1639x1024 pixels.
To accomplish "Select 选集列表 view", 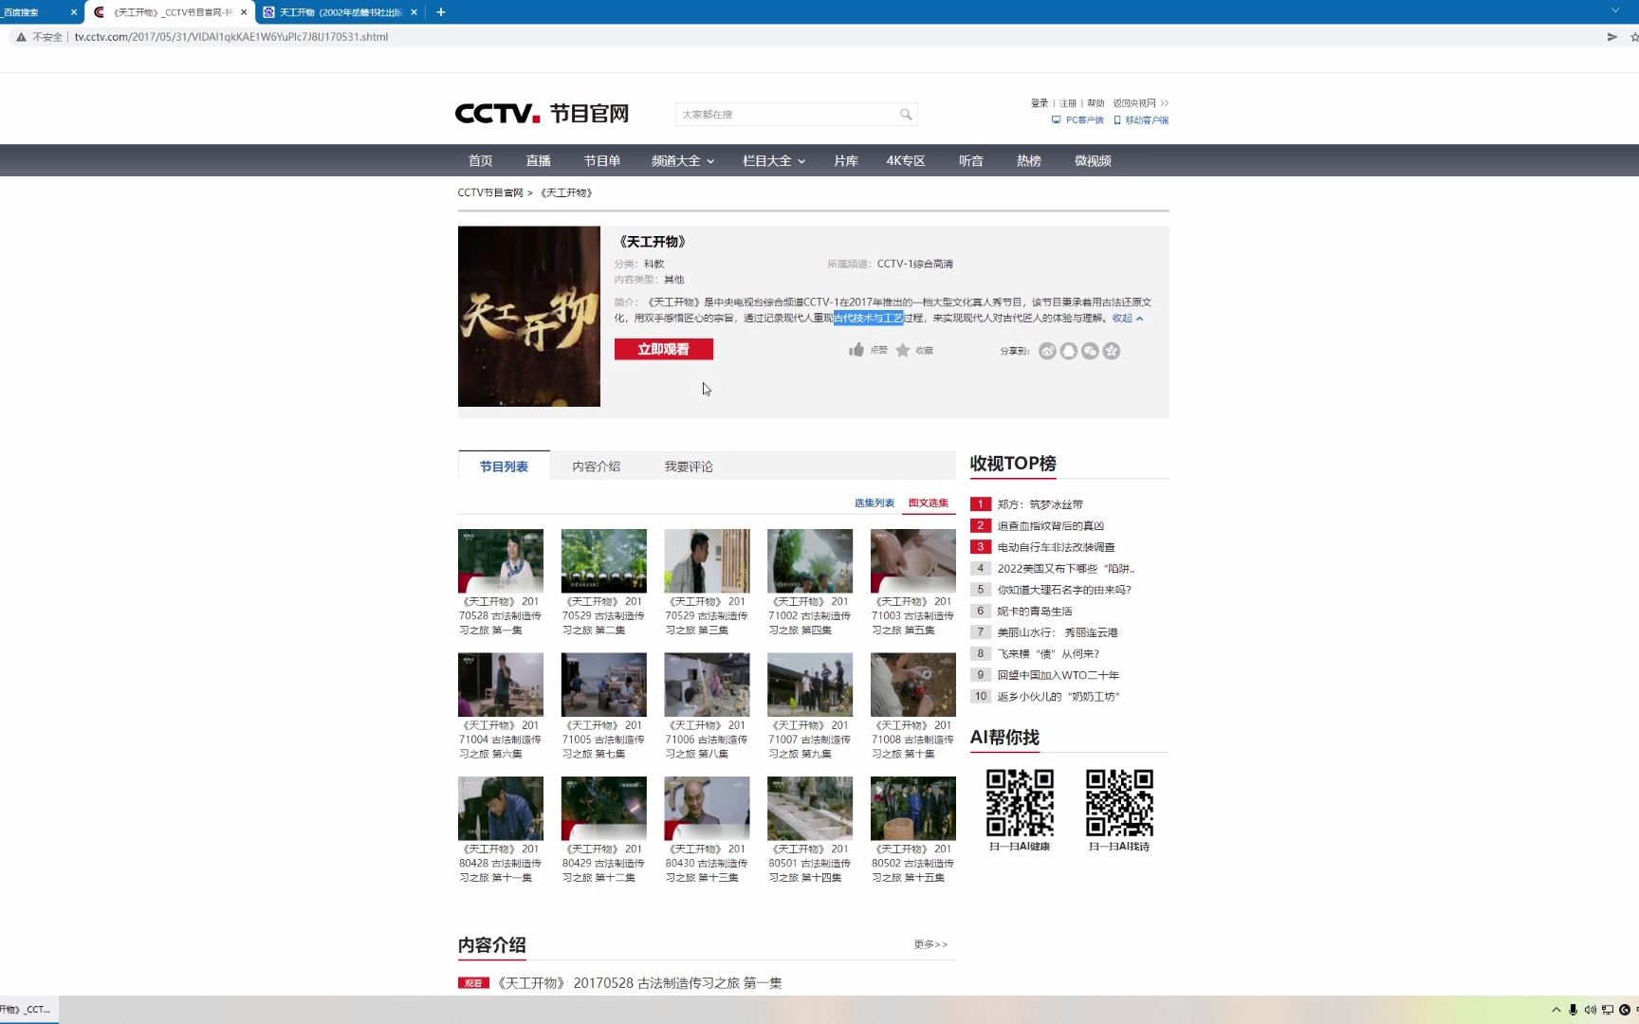I will [x=875, y=503].
